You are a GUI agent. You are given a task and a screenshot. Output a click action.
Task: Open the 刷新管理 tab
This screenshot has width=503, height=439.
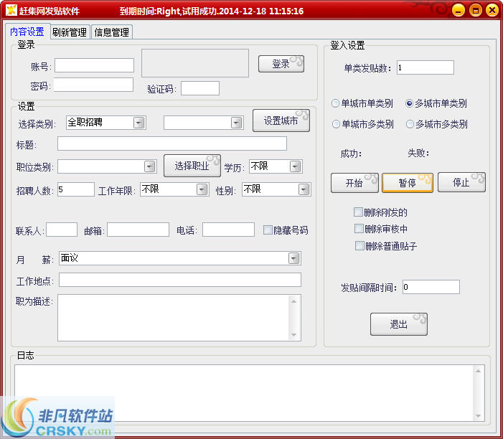[70, 32]
